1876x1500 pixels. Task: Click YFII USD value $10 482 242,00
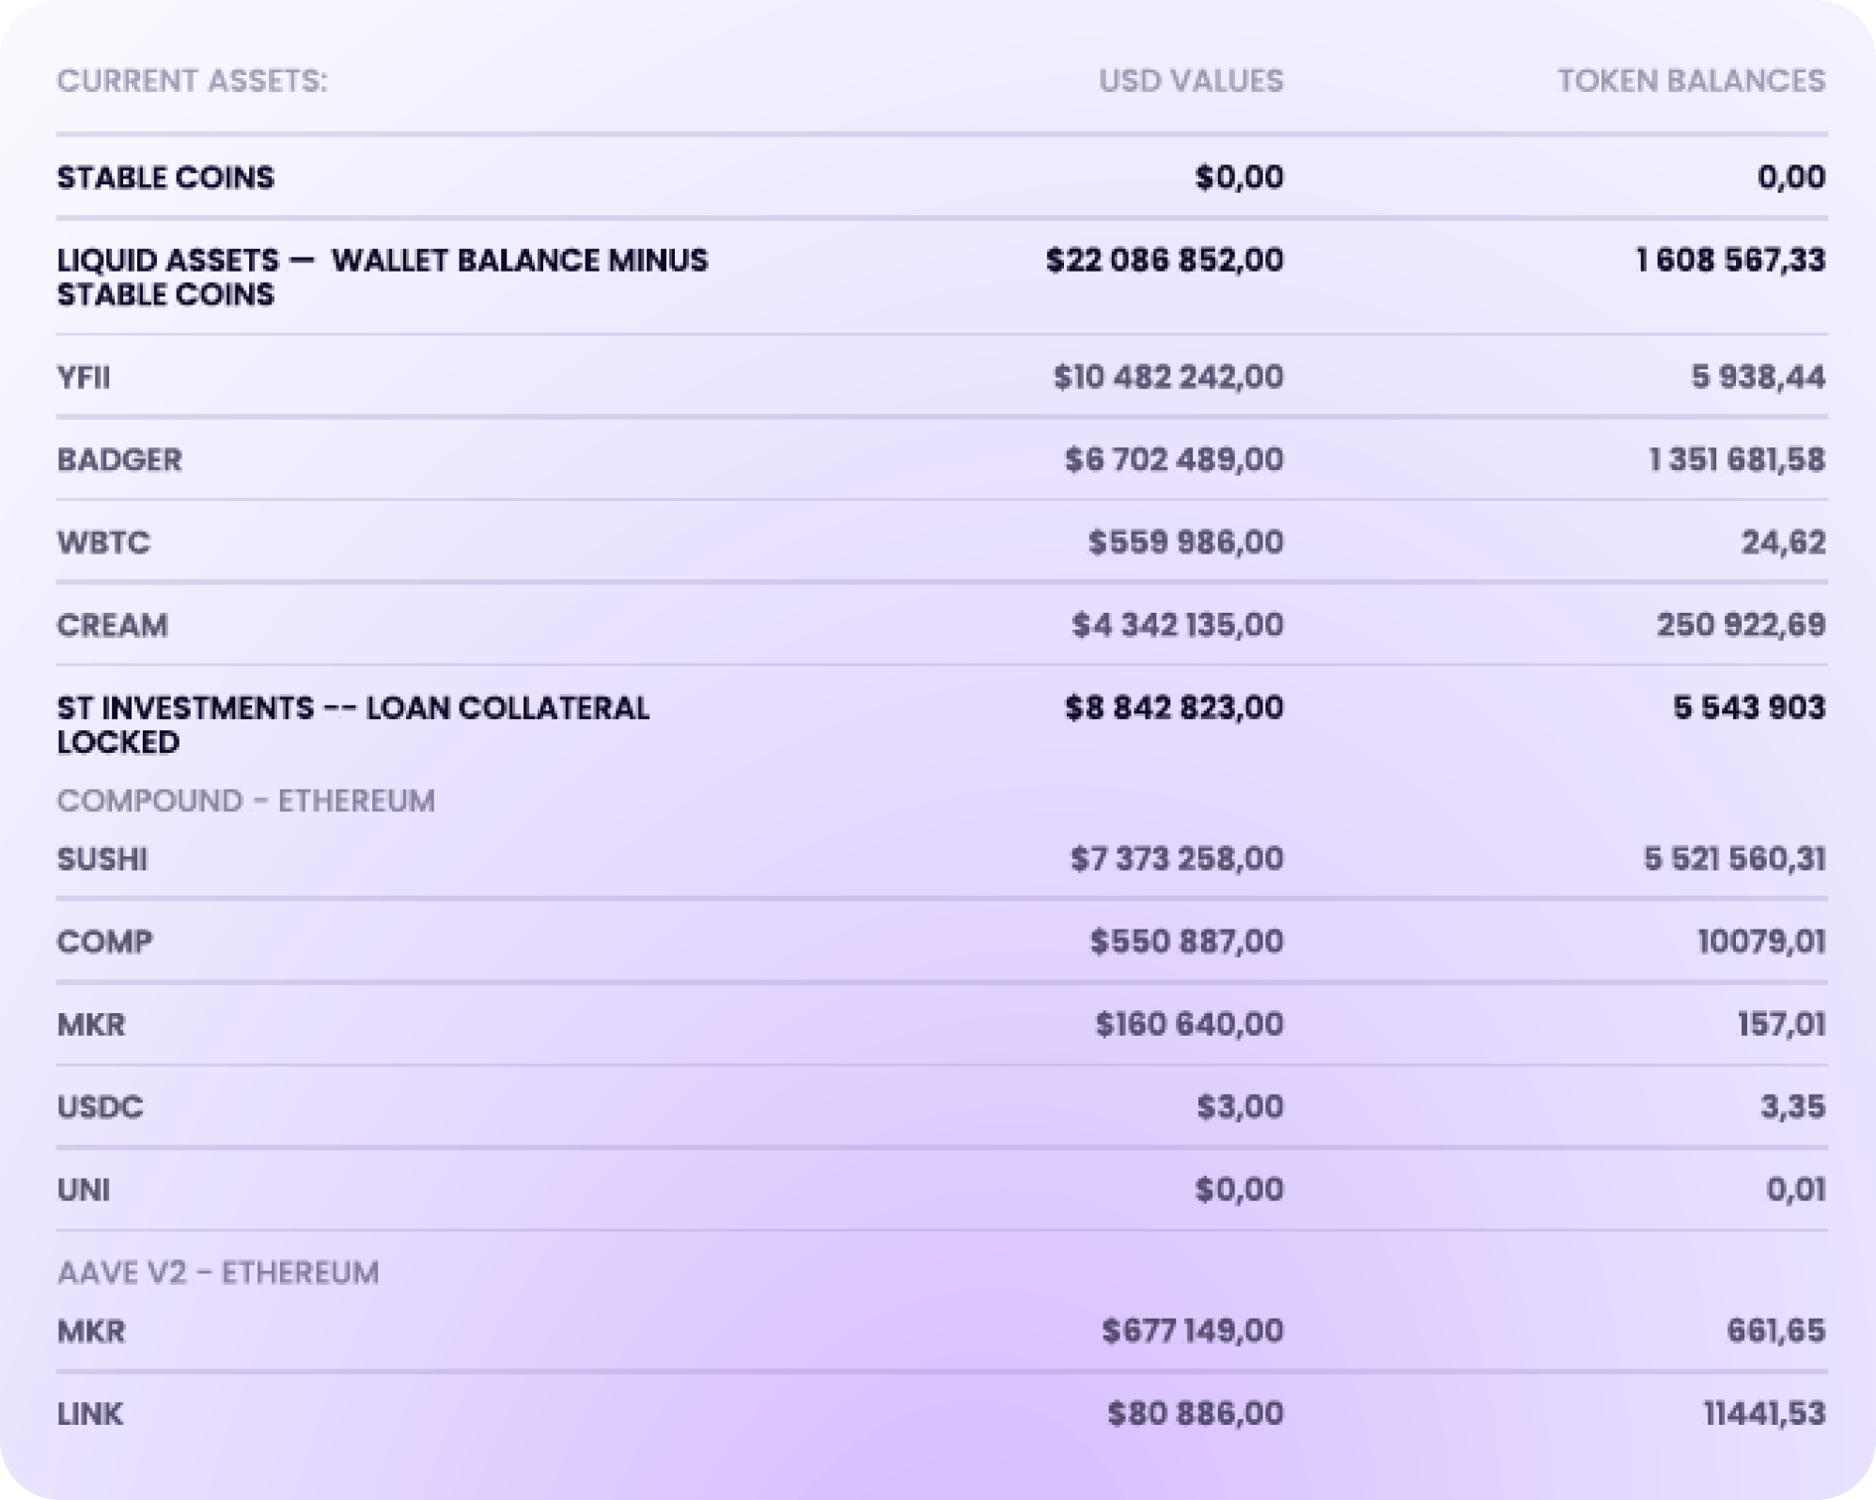(1167, 377)
